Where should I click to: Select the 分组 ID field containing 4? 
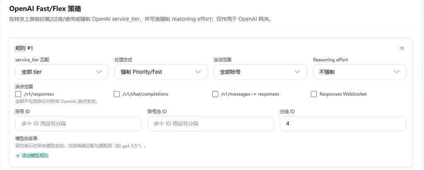tap(343, 124)
